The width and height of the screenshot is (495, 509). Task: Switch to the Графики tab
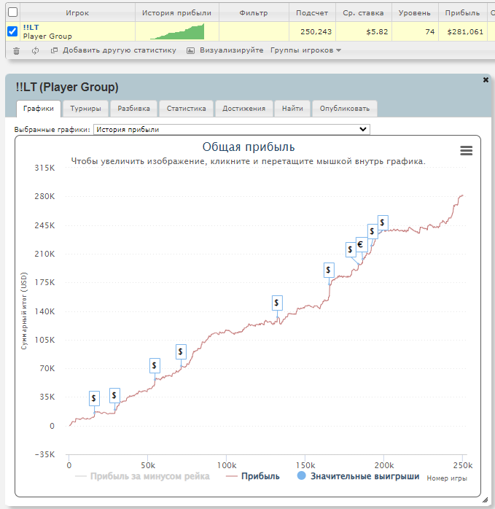point(39,109)
